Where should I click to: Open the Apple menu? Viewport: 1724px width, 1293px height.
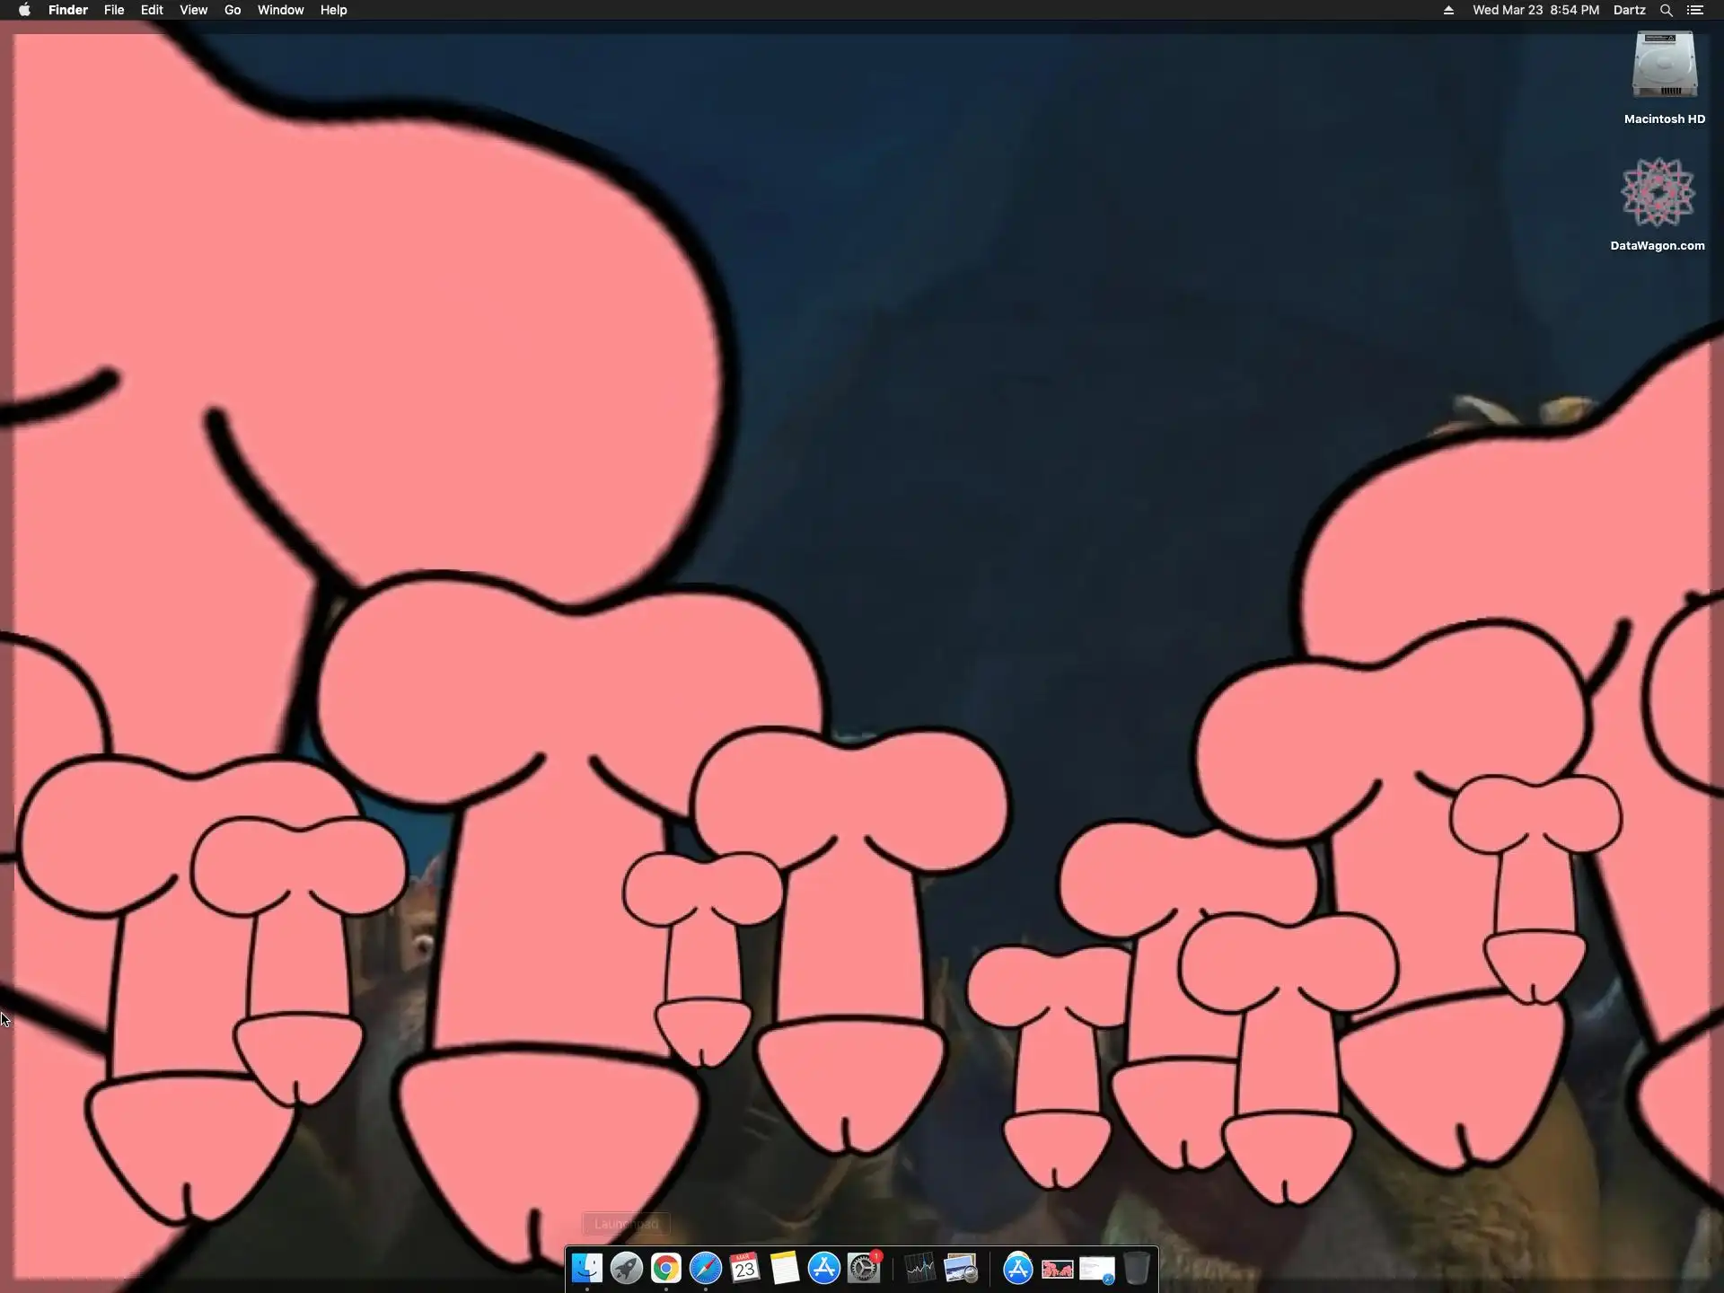24,10
